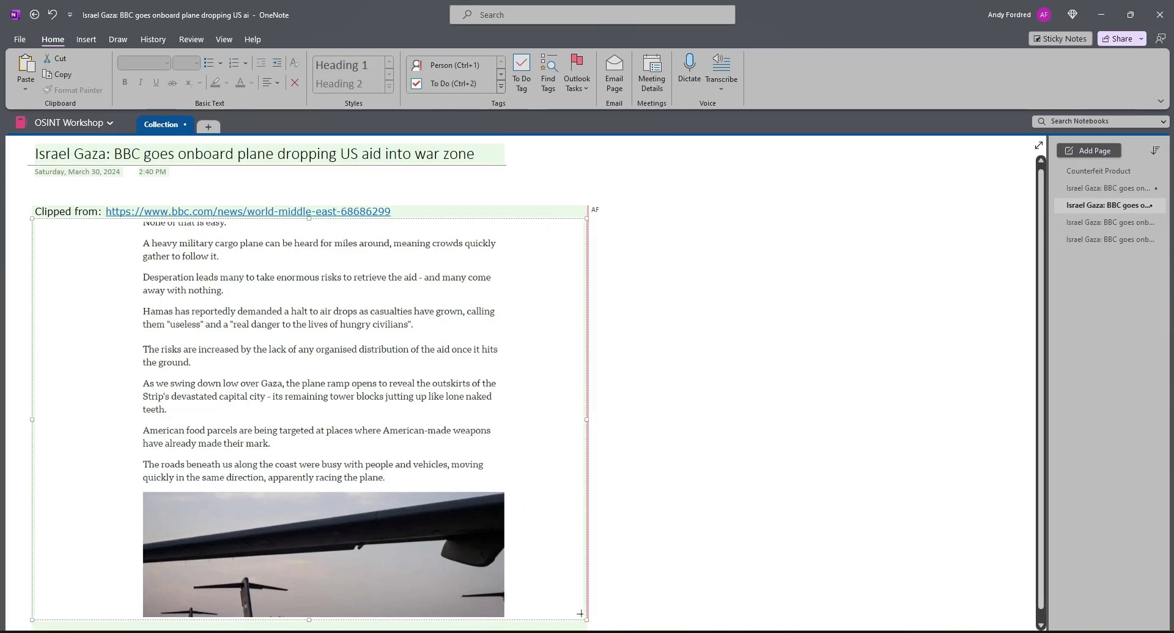Open the font name combo box

[144, 63]
